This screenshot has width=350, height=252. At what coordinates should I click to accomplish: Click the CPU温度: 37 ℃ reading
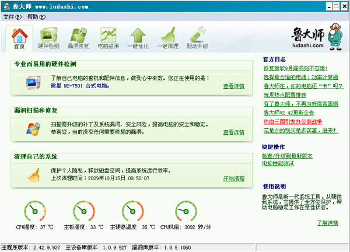[x=34, y=228]
